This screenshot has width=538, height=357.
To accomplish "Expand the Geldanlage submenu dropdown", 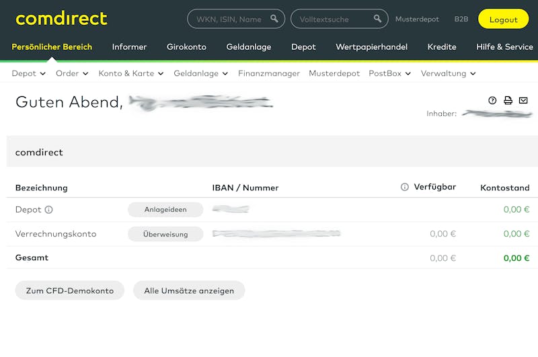I will tap(200, 73).
